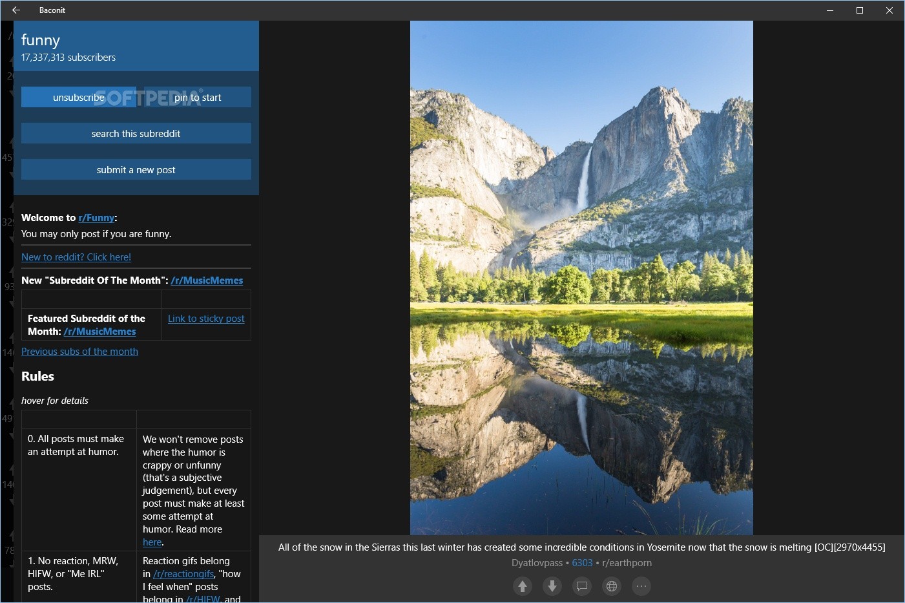The height and width of the screenshot is (603, 905).
Task: Click rule '1. No reaction, MRW, HIFW' cell
Action: (73, 574)
